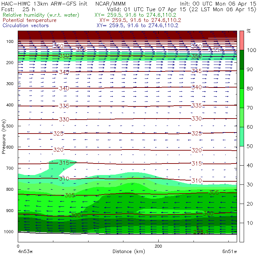This screenshot has height=258, width=258.
Task: Click the '0' distance axis tick label
Action: pyautogui.click(x=18, y=246)
